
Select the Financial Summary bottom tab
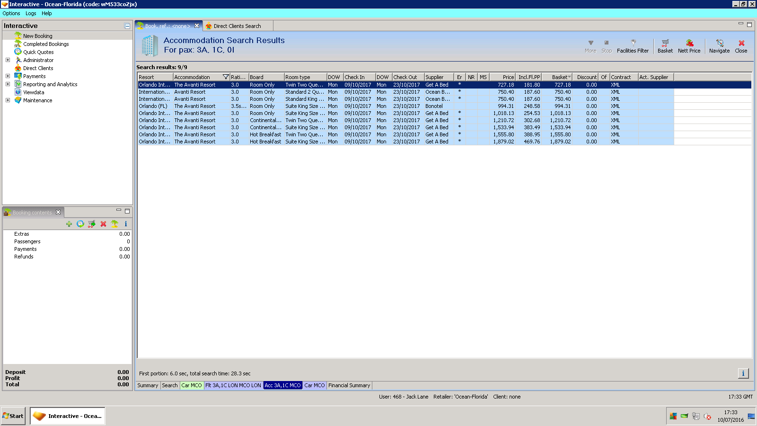tap(349, 385)
